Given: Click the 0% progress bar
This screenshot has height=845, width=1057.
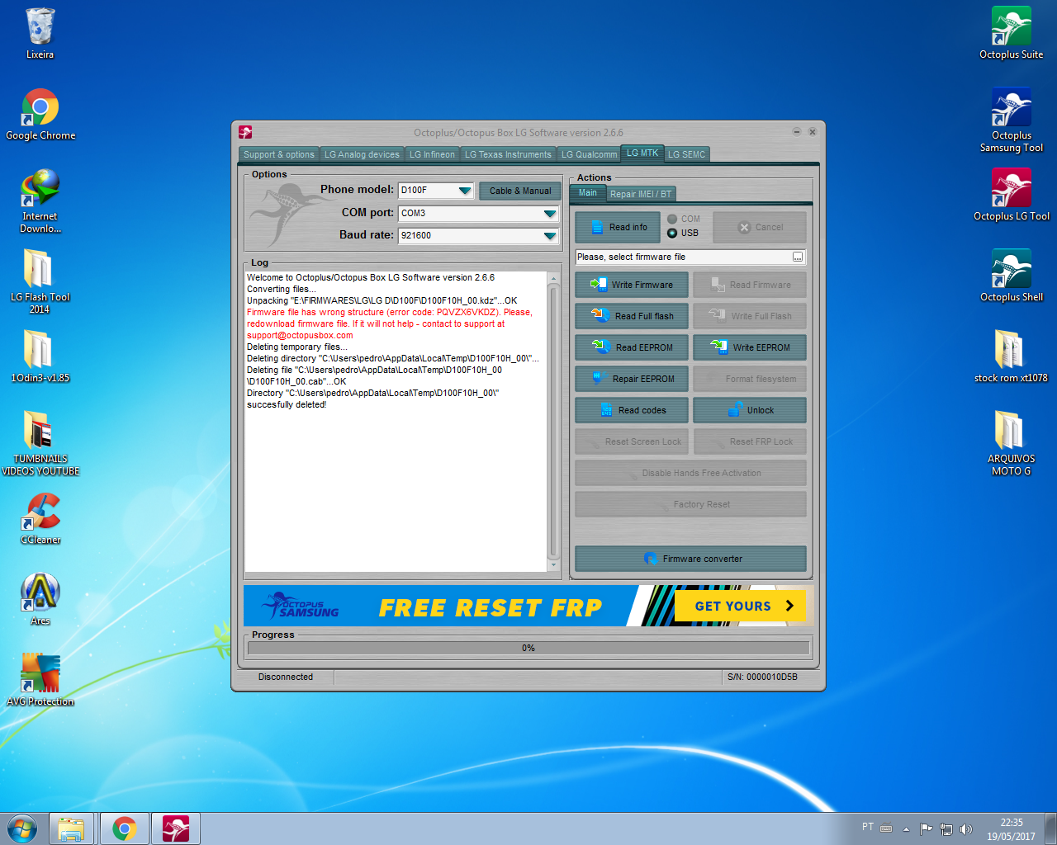Looking at the screenshot, I should tap(528, 648).
